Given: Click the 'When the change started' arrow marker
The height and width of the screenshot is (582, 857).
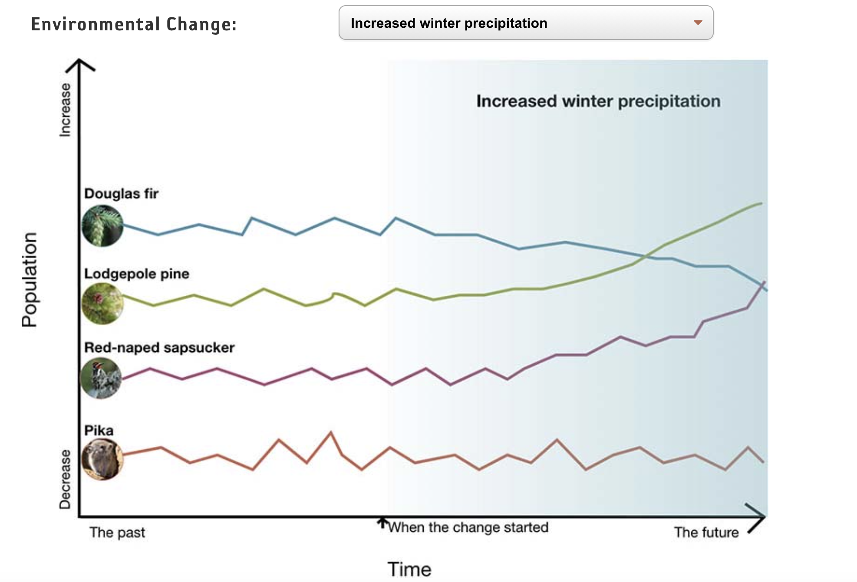Looking at the screenshot, I should [x=382, y=522].
